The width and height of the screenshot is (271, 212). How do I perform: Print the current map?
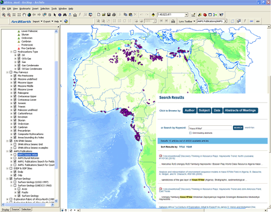click(x=114, y=15)
